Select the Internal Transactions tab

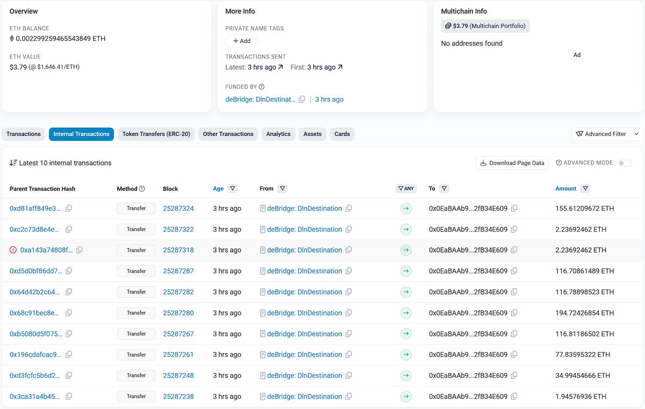coord(81,134)
